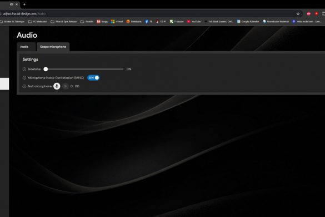Turn off Microphone Noise Cancellation toggle
The height and width of the screenshot is (217, 325).
point(93,78)
